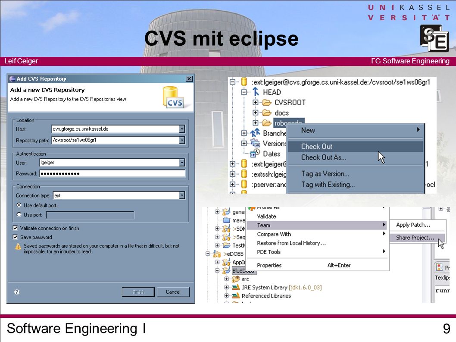The height and width of the screenshot is (342, 456).
Task: Click the Dates calendar-clock icon
Action: (255, 154)
